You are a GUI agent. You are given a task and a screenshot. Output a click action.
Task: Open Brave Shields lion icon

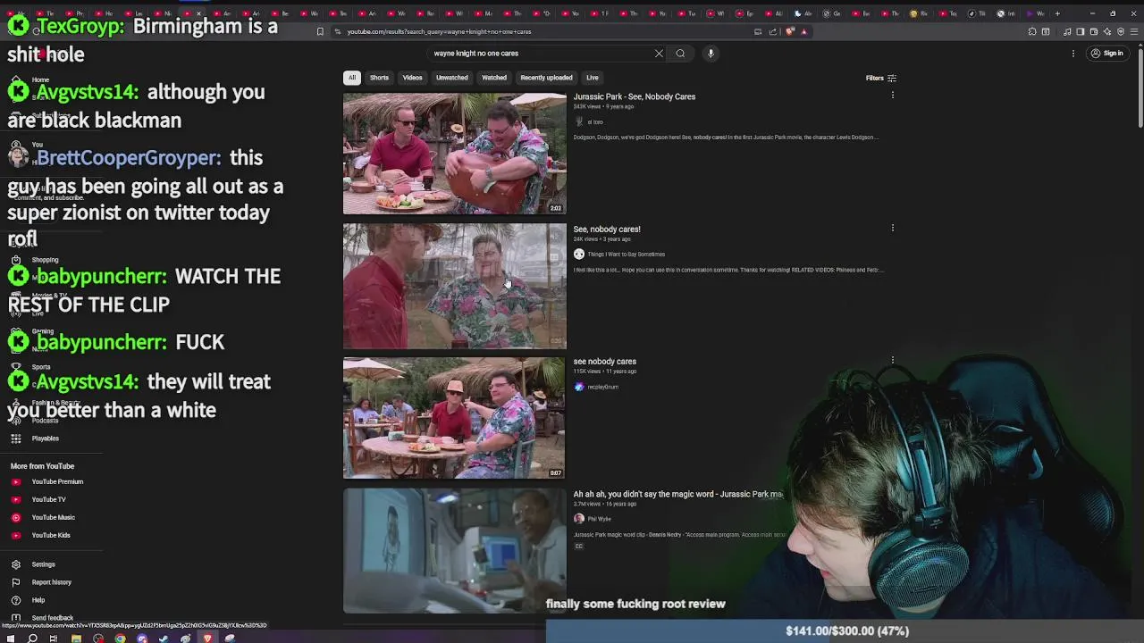pyautogui.click(x=789, y=32)
